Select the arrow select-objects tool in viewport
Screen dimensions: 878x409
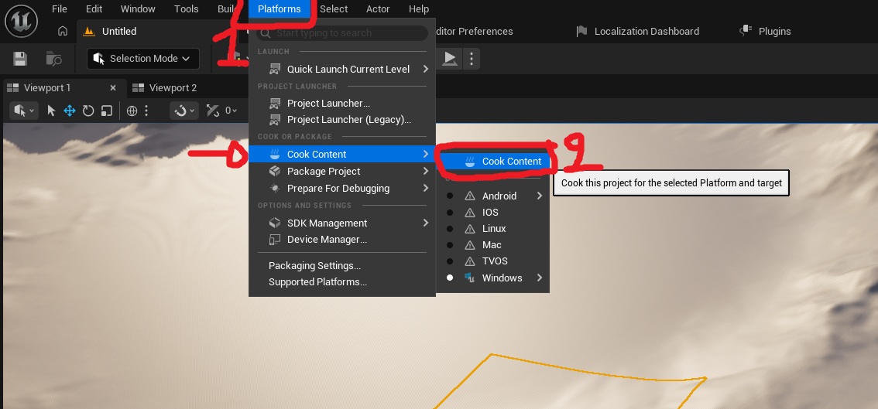coord(52,111)
